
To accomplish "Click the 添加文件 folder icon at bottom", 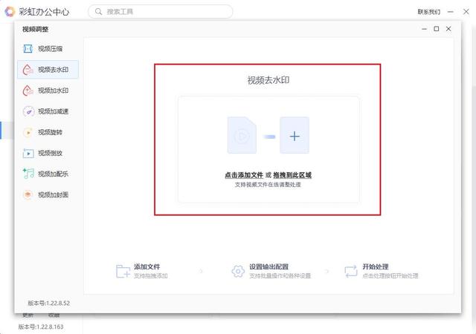I will (x=123, y=271).
